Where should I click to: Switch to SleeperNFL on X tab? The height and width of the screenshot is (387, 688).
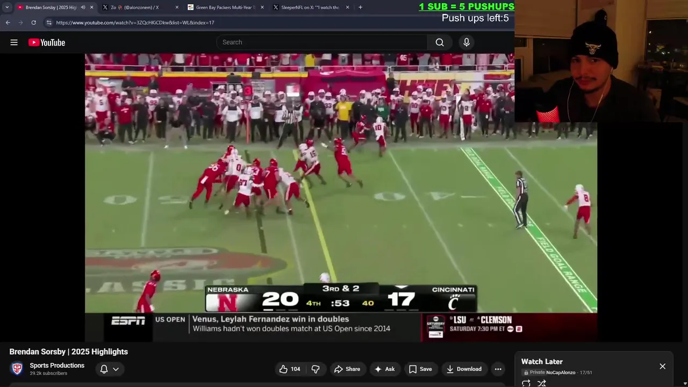click(310, 8)
